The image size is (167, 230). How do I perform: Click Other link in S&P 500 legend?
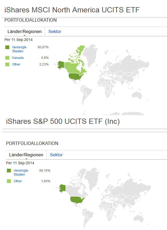18,181
